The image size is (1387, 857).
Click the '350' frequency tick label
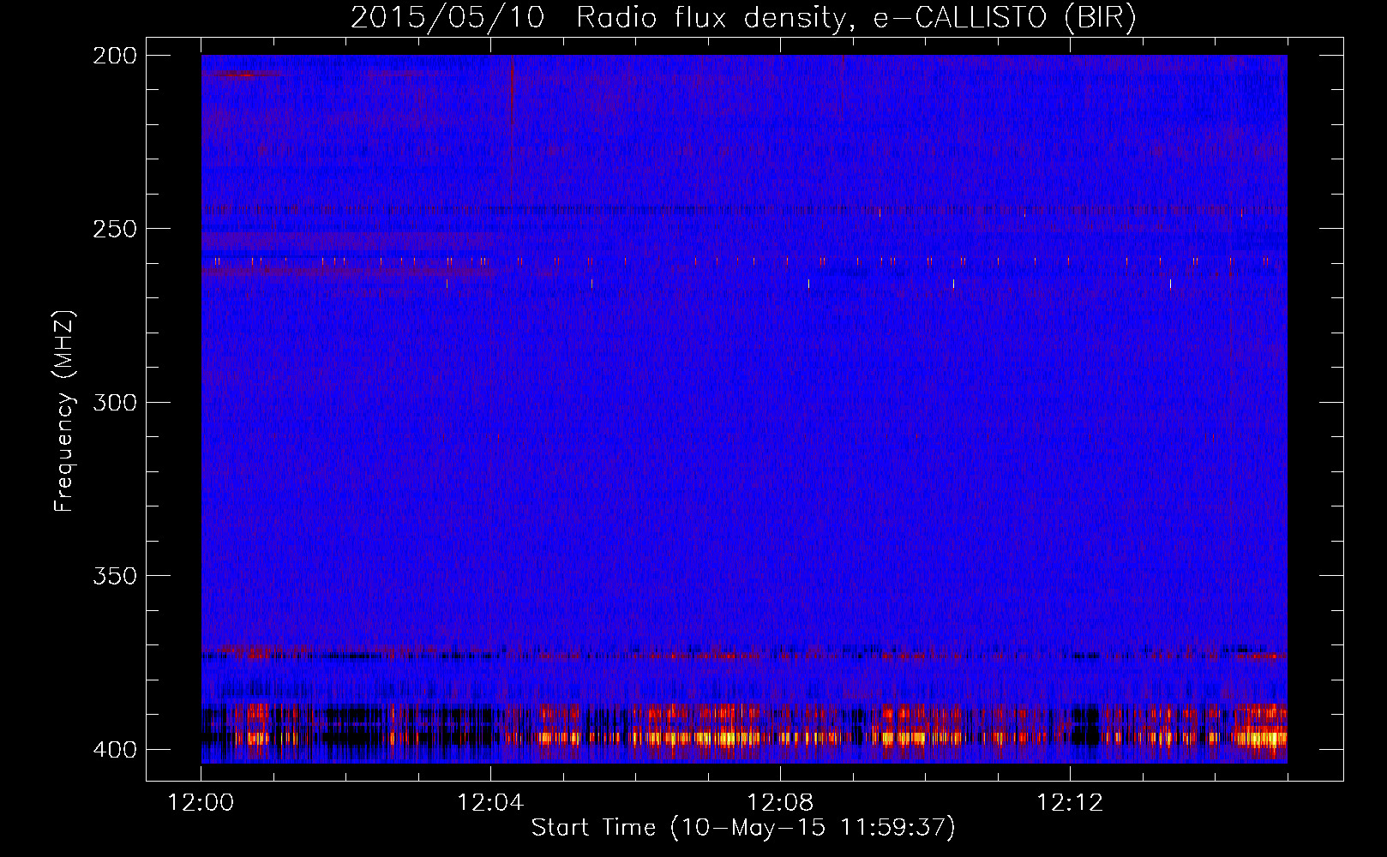click(x=115, y=576)
